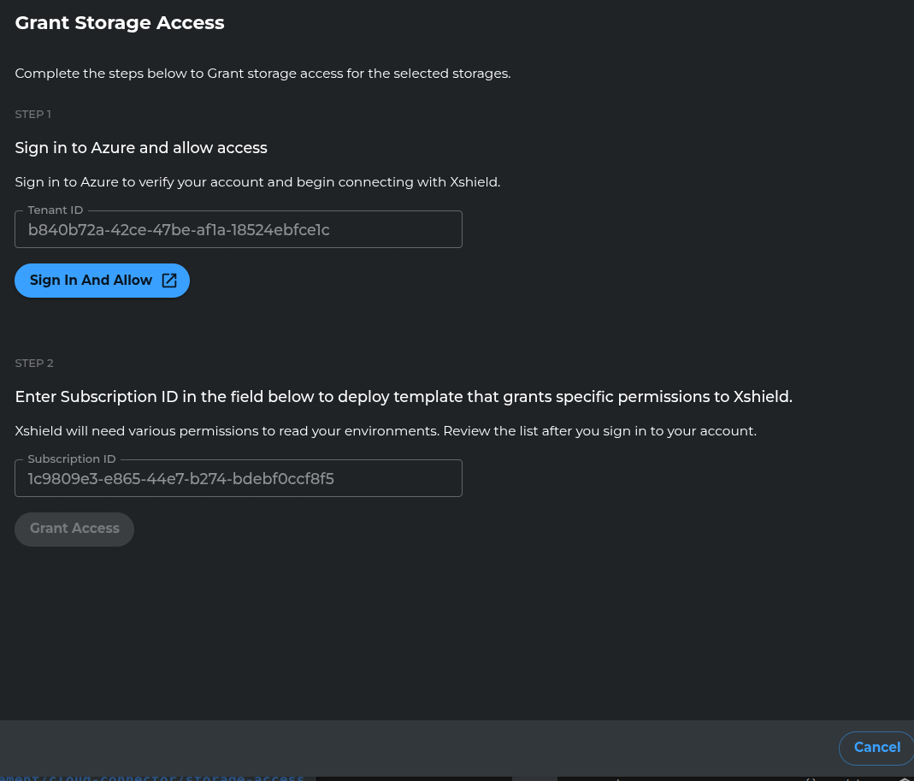Place cursor in the Subscription ID box
Screen dimensions: 914x781
[239, 478]
